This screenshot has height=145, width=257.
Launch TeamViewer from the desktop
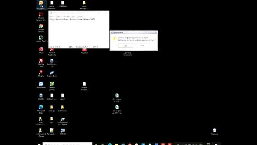point(41,85)
